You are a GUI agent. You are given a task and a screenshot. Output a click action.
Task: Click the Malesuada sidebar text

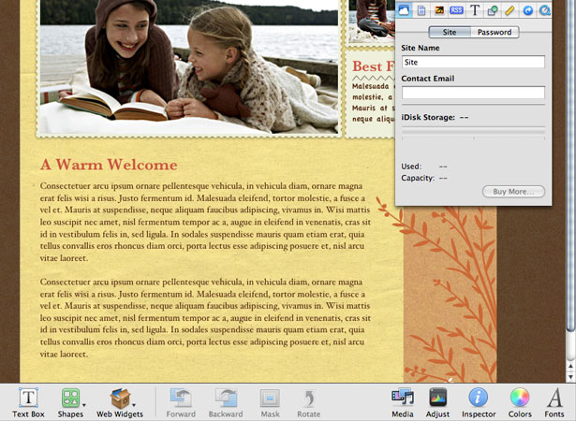tap(373, 102)
